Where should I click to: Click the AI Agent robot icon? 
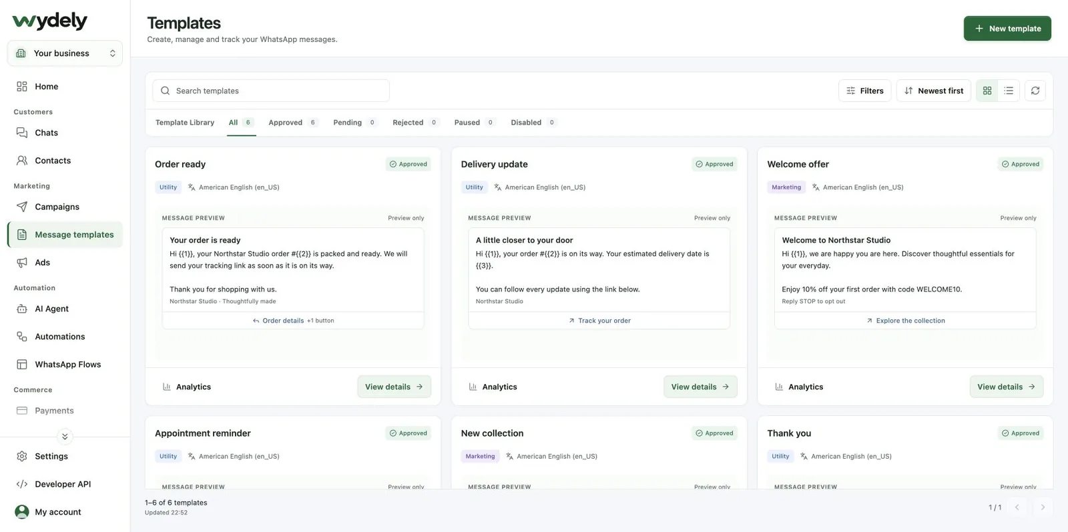[x=22, y=309]
